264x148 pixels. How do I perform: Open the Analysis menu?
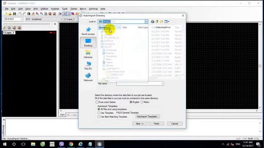click(55, 9)
